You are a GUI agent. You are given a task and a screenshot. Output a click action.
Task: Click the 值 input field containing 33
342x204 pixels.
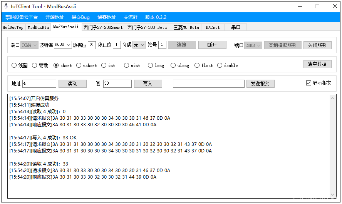(x=117, y=84)
